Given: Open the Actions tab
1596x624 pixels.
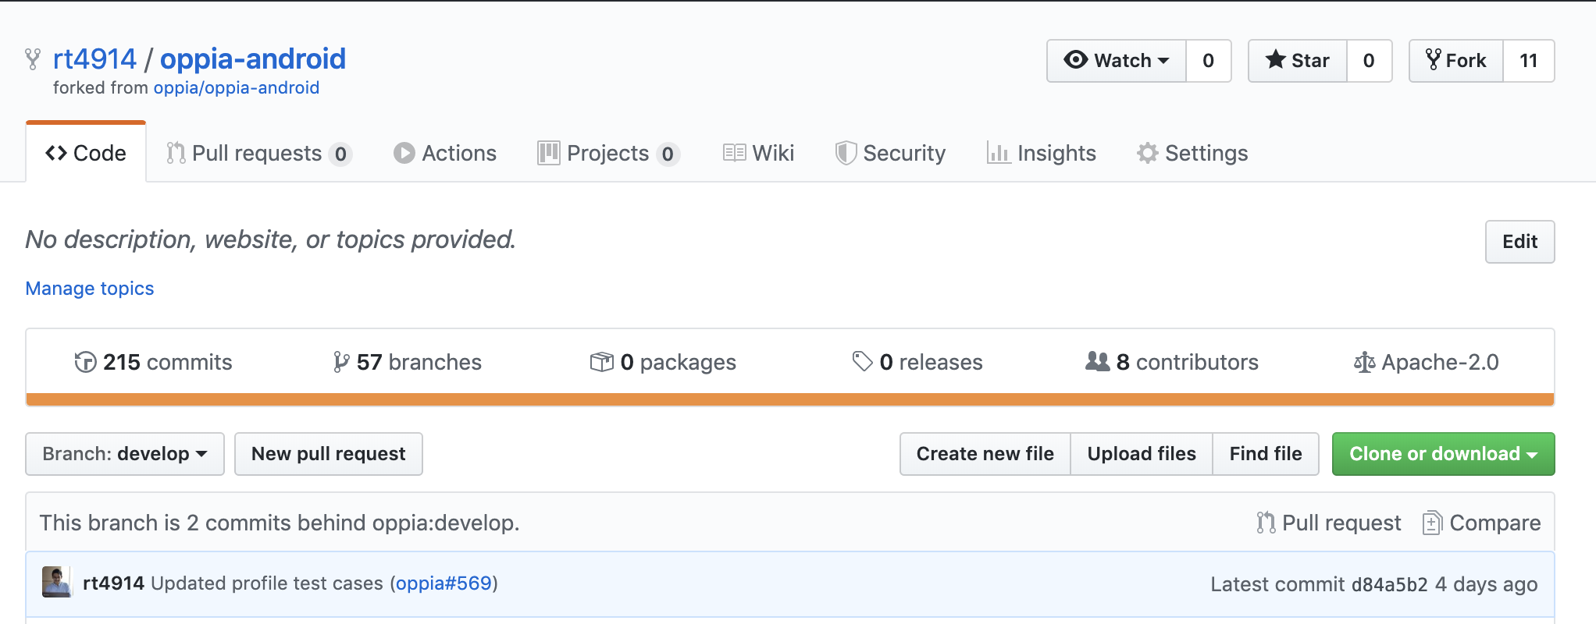Looking at the screenshot, I should tap(445, 153).
